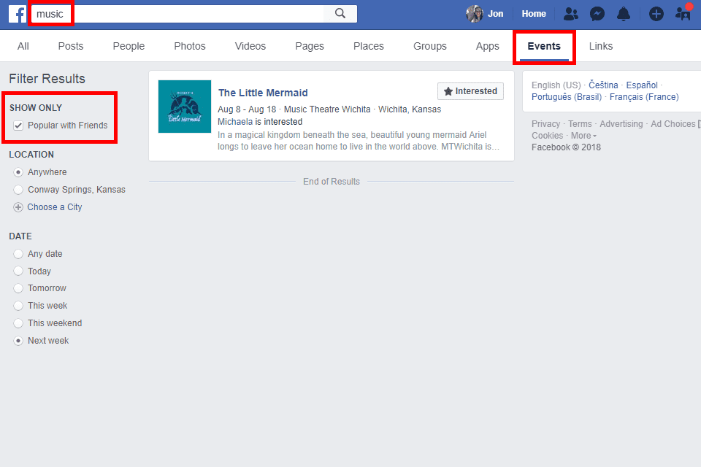The width and height of the screenshot is (701, 467).
Task: Switch to the Videos tab
Action: [250, 46]
